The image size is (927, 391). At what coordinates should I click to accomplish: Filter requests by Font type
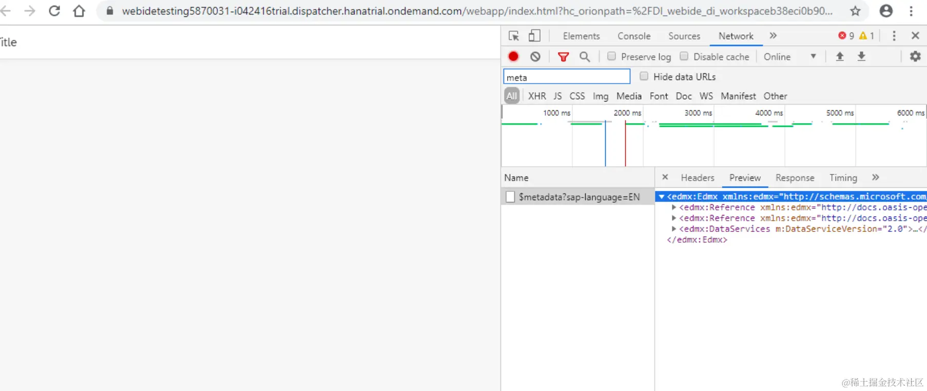[659, 96]
